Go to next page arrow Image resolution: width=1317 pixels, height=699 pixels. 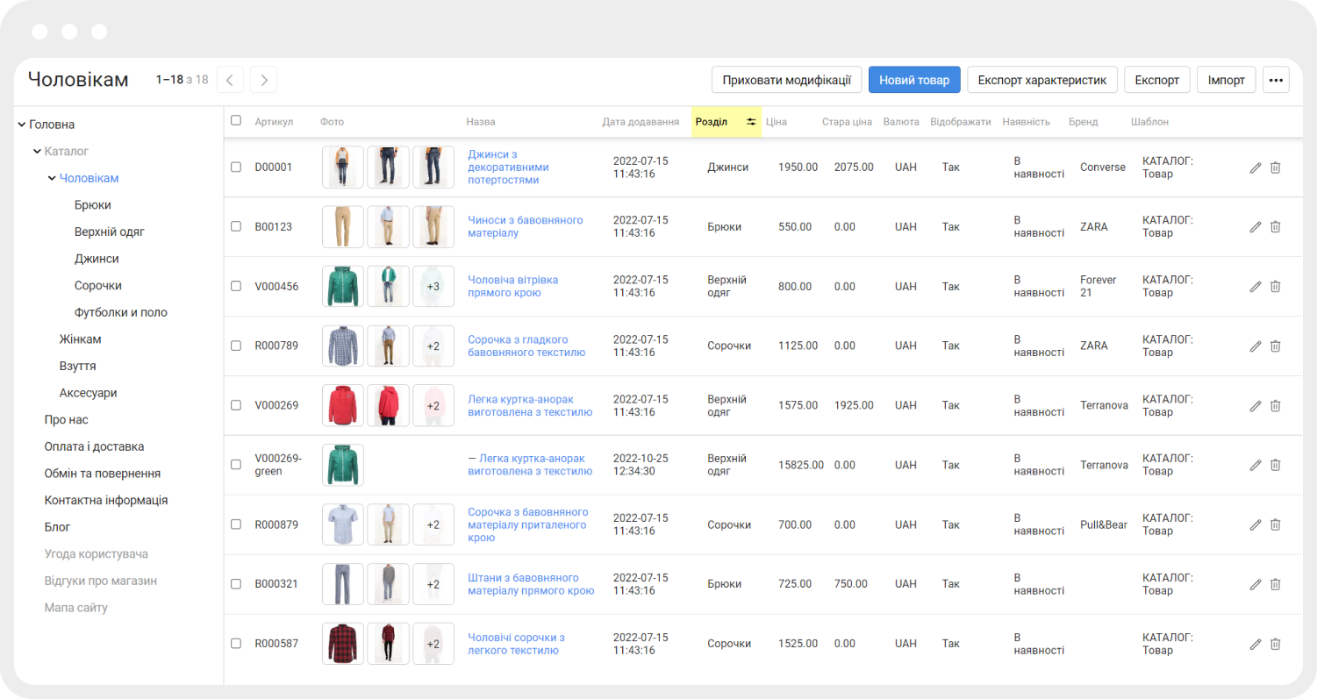click(x=264, y=80)
